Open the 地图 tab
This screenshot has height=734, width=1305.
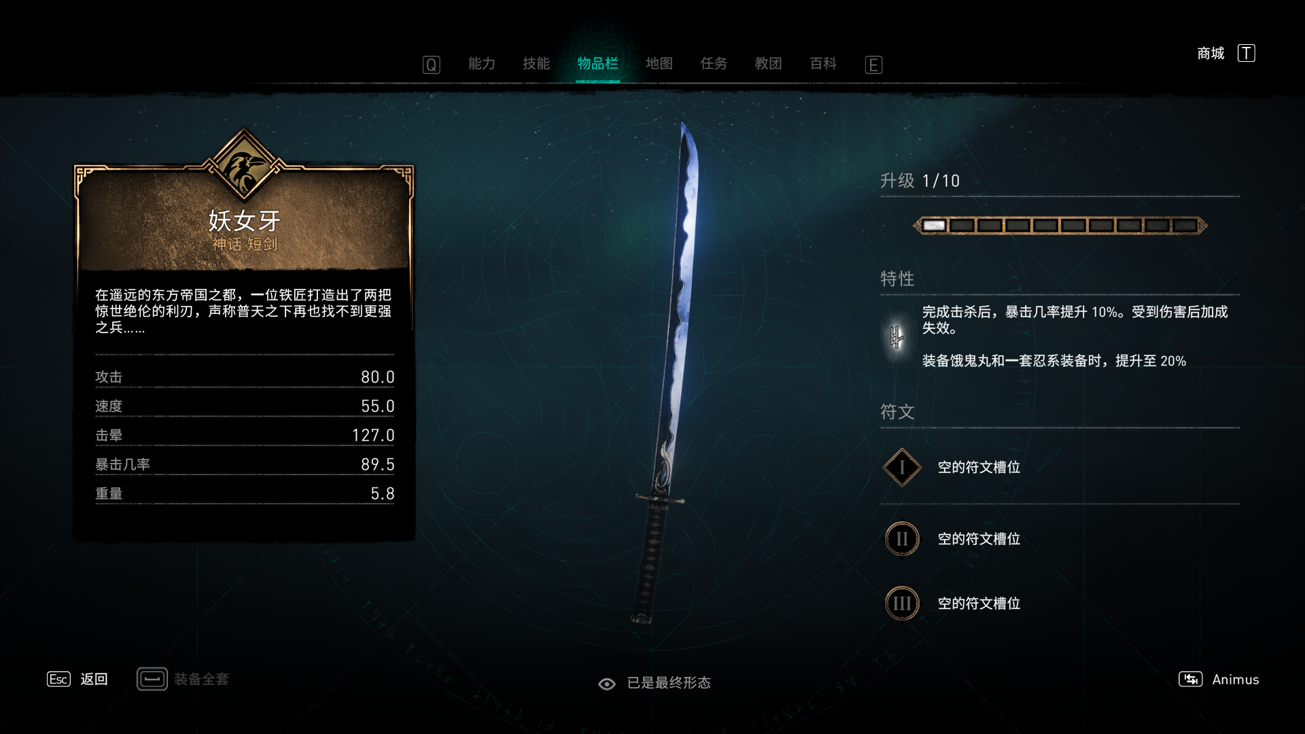coord(659,63)
